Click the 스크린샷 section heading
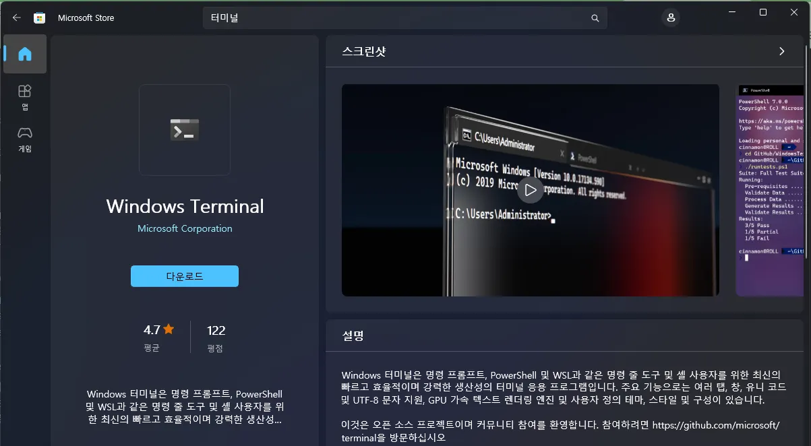Screen dimensions: 811x446 (x=364, y=51)
